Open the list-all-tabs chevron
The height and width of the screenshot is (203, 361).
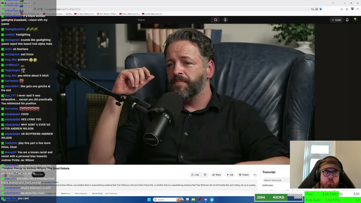[x=333, y=3]
